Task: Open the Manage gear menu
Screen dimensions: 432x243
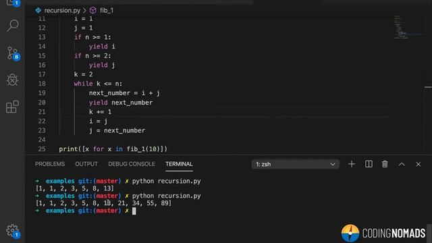Action: [12, 231]
